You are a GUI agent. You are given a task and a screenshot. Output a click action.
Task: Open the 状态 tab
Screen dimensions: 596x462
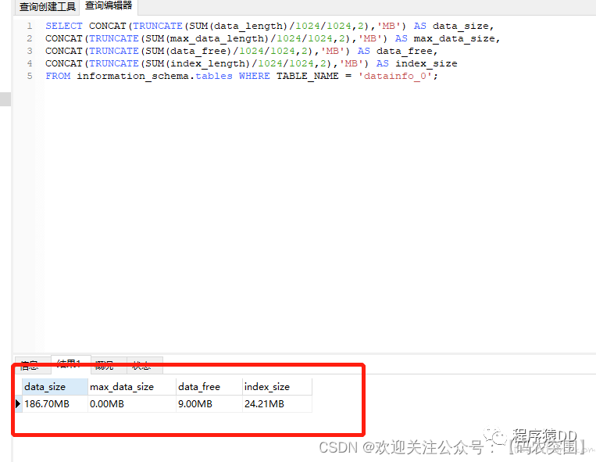(x=145, y=365)
